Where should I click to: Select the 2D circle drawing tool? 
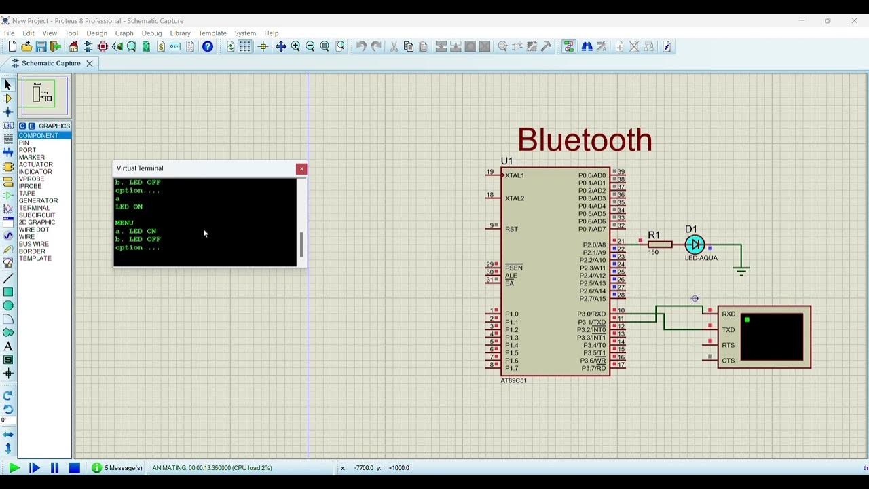click(8, 306)
